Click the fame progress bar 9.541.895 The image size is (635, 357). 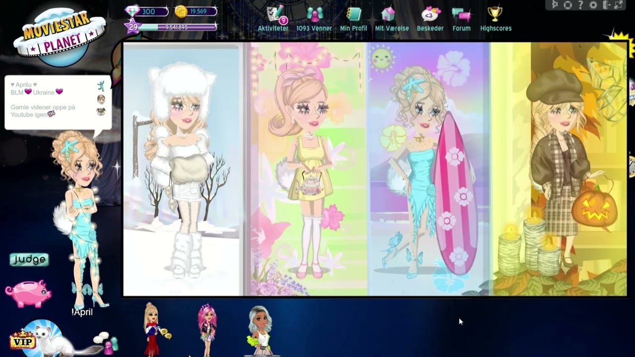[x=179, y=27]
